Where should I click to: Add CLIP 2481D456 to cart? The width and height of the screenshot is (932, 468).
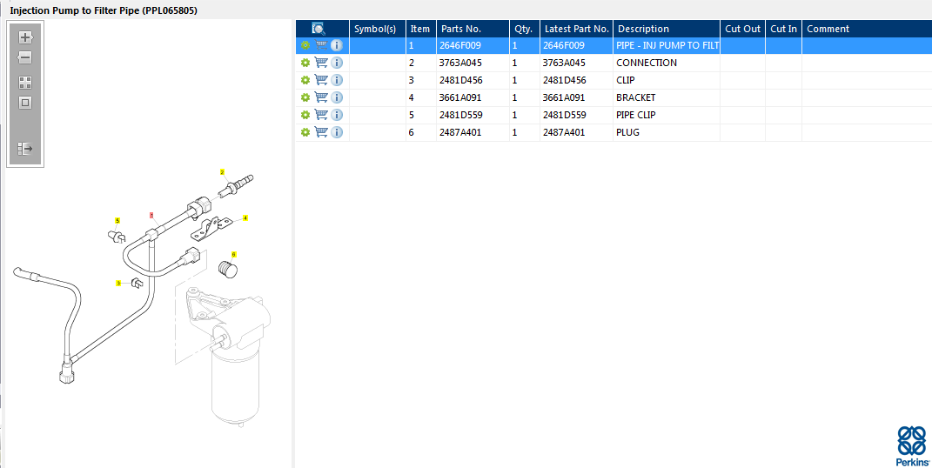pos(321,79)
